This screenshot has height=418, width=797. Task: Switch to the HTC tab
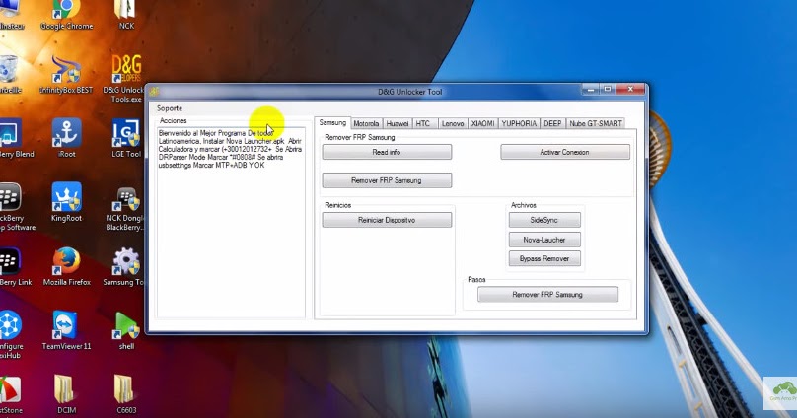coord(423,123)
